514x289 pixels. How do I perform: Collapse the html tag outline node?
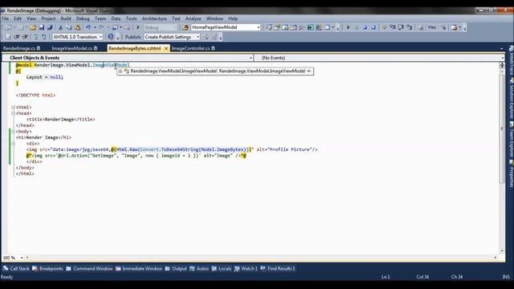click(x=13, y=107)
